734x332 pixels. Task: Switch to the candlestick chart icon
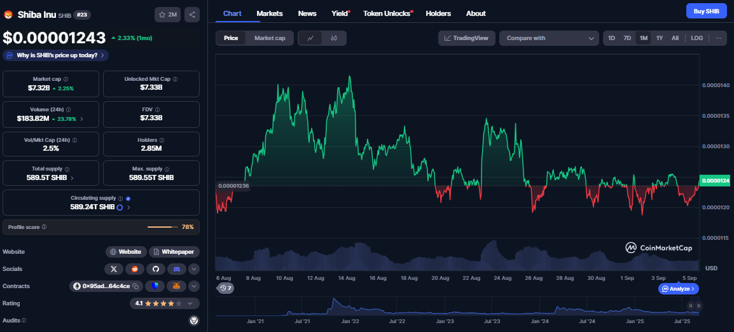334,38
